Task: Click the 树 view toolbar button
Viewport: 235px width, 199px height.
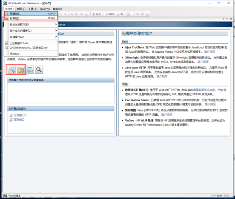Action: pyautogui.click(x=120, y=14)
